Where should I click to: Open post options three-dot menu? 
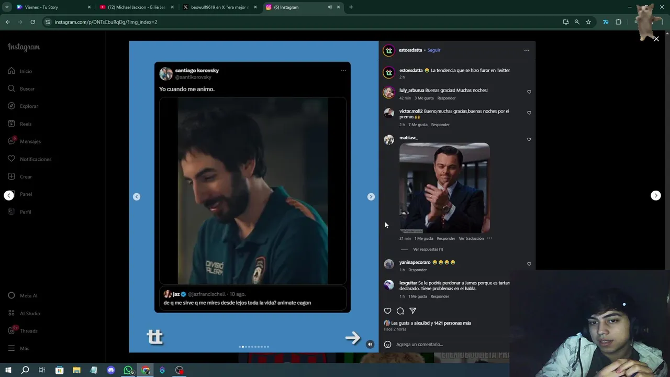[527, 50]
